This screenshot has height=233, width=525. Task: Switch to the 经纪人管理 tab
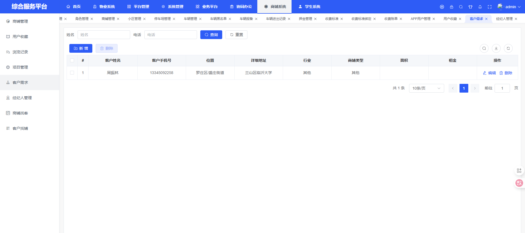[x=504, y=19]
